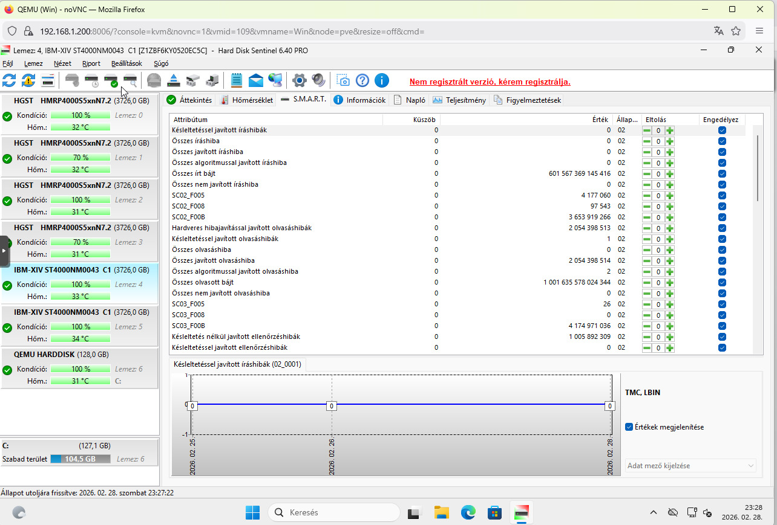Open the report notepad icon in toolbar
Viewport: 777px width, 525px height.
(237, 80)
